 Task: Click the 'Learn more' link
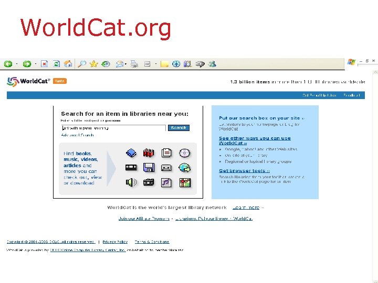pyautogui.click(x=246, y=208)
